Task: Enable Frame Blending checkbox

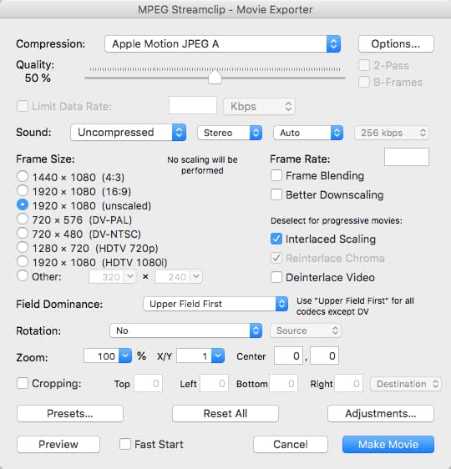Action: pos(276,175)
